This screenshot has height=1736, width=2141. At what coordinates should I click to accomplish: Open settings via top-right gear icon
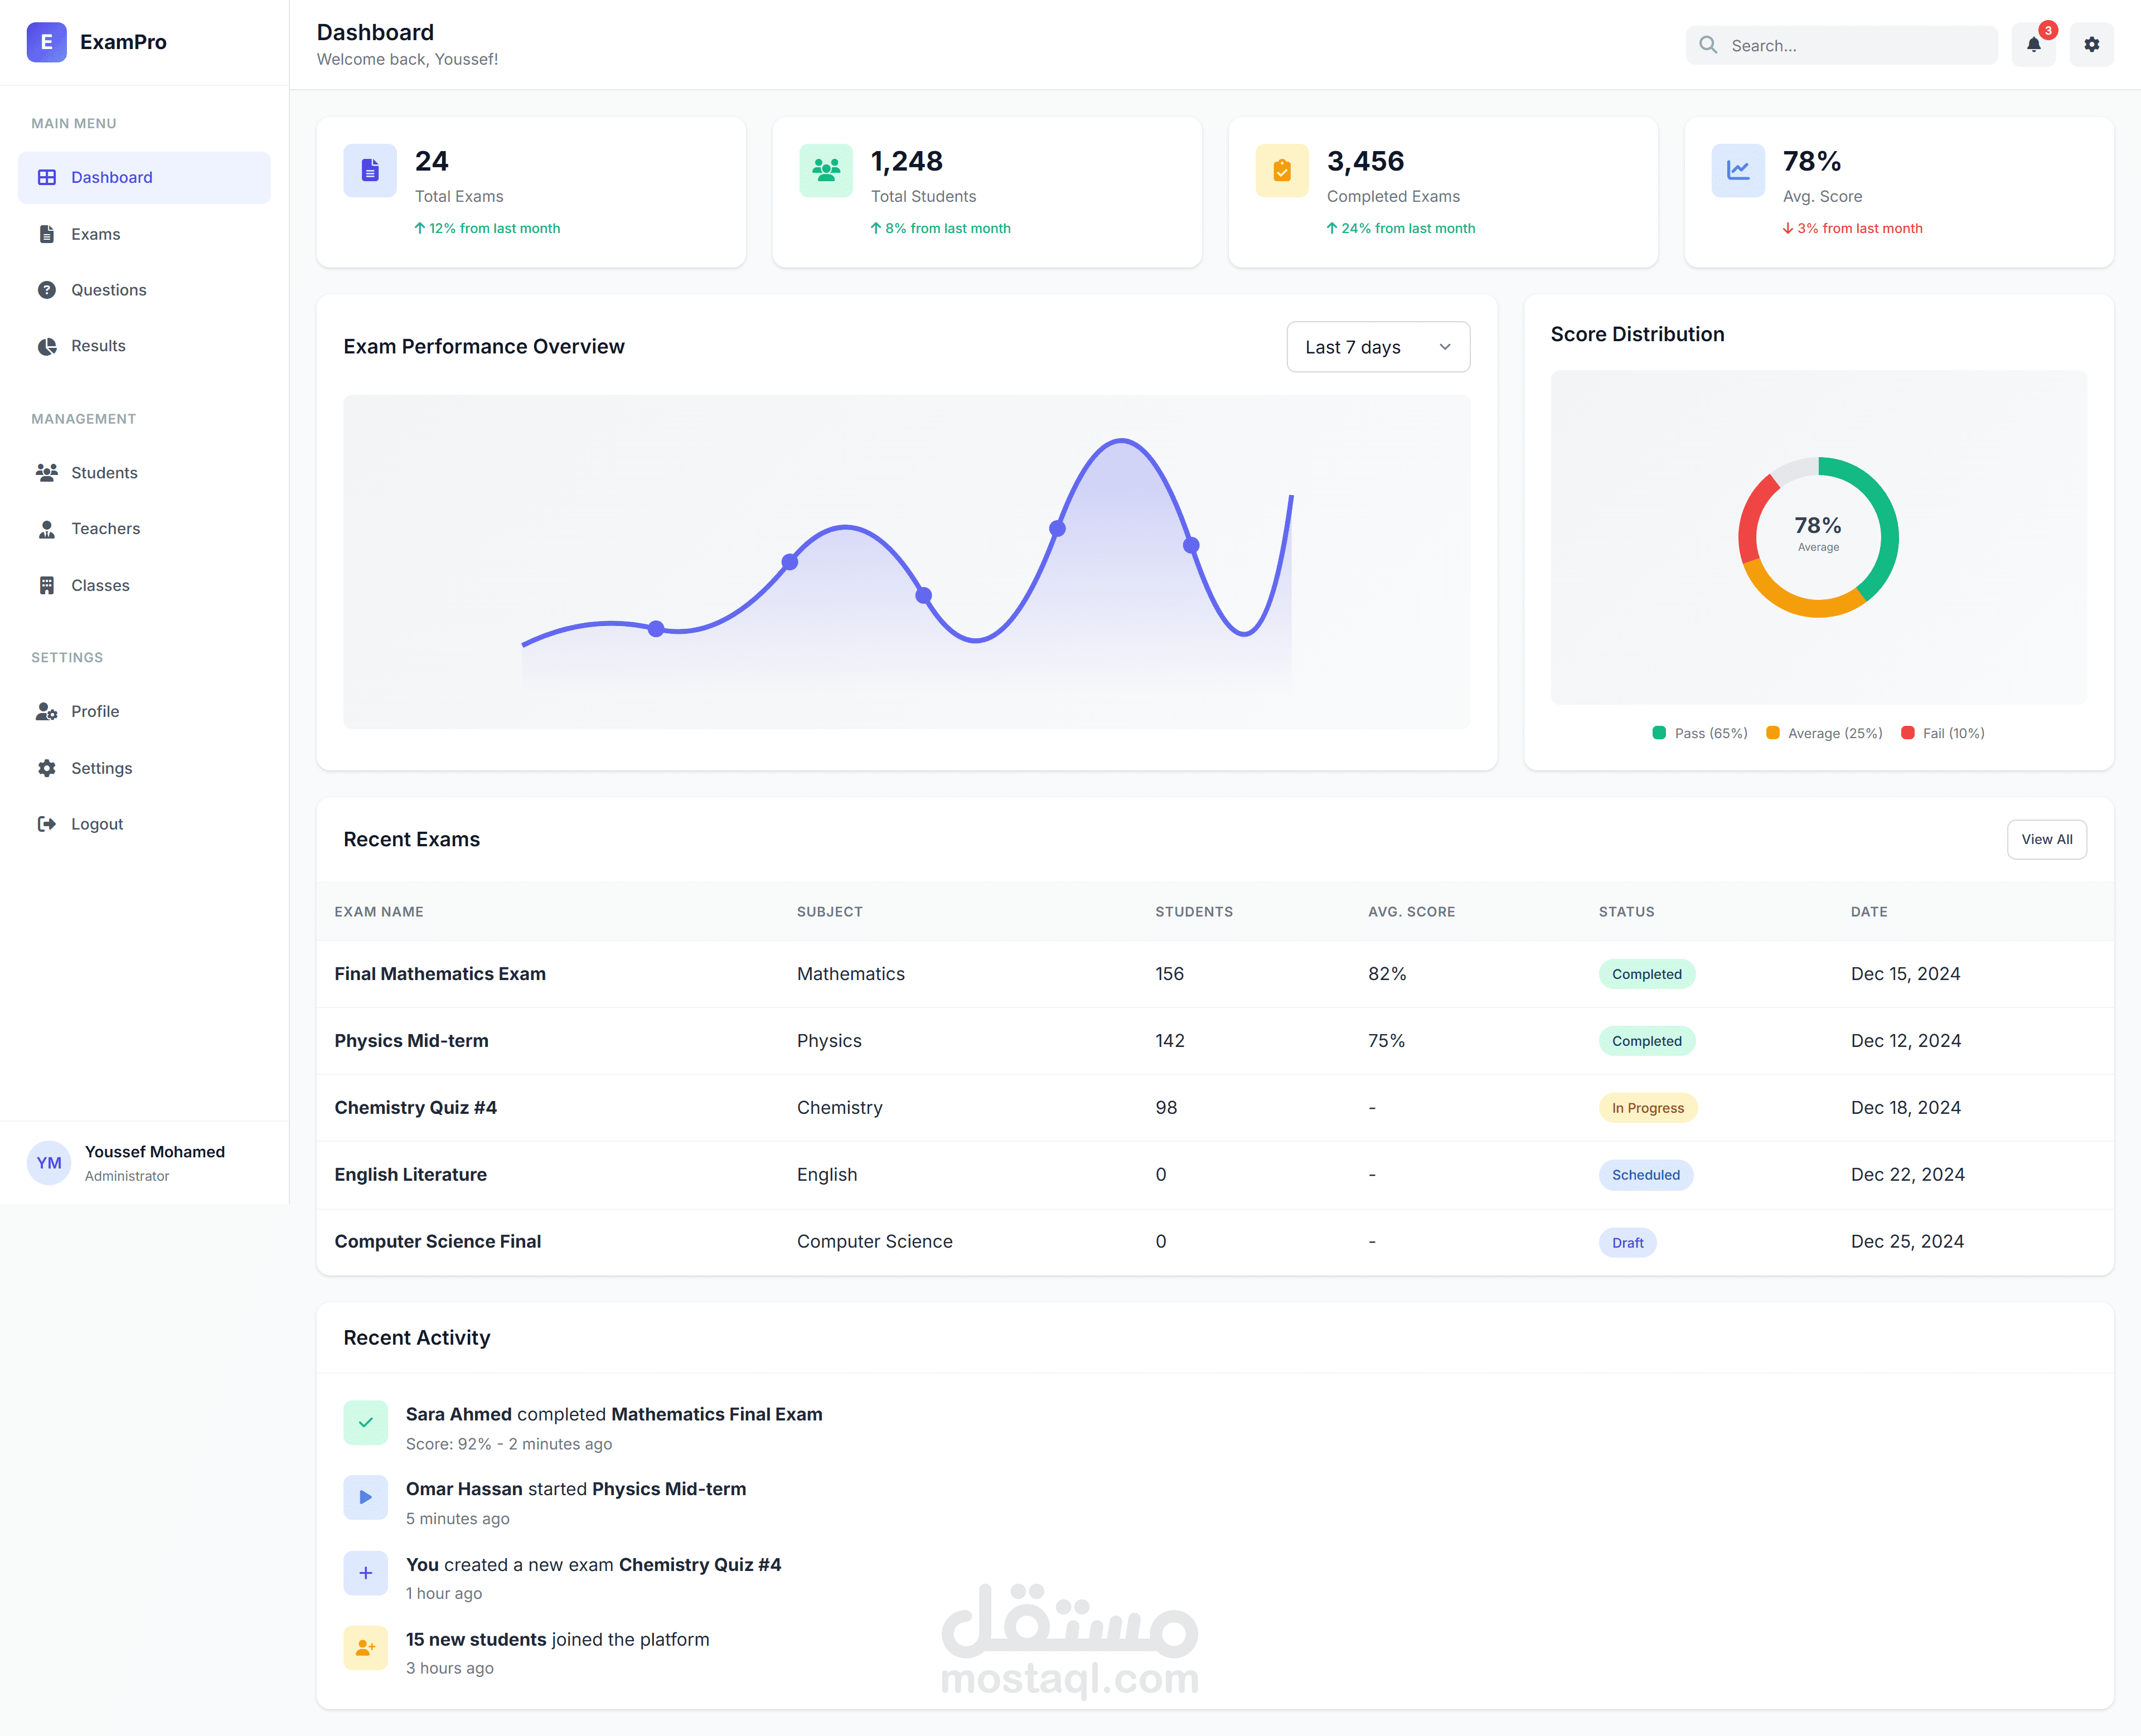click(x=2091, y=45)
